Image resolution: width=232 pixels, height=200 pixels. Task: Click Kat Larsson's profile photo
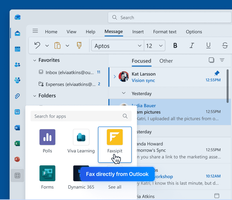pos(124,77)
